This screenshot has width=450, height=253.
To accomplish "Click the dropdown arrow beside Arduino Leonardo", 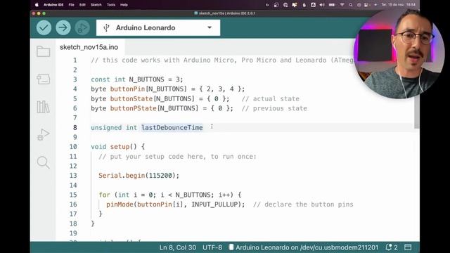I will [210, 28].
